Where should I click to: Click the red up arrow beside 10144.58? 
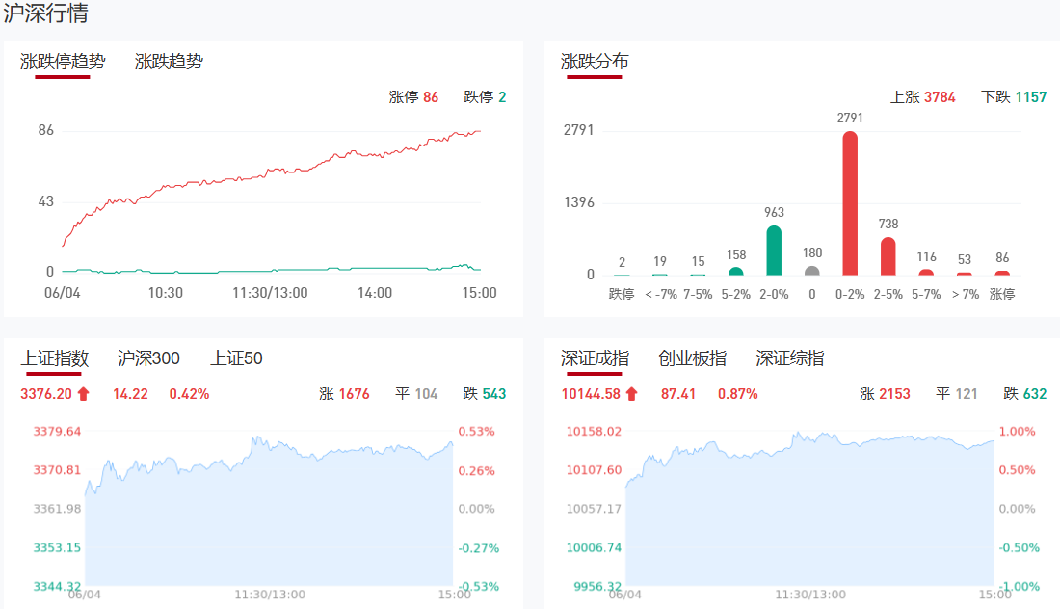coord(631,393)
